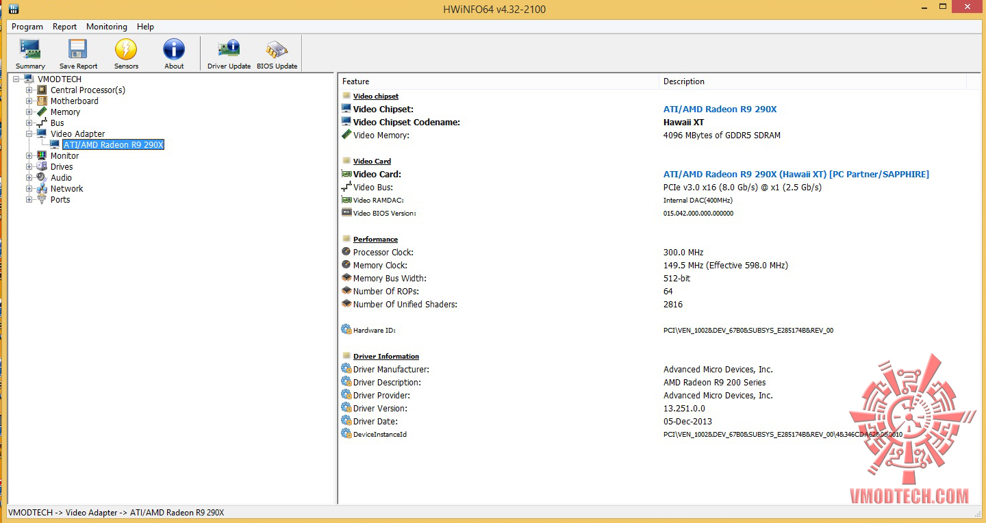
Task: Select ATI/AMD Radeon R9 290X tree item
Action: 114,144
